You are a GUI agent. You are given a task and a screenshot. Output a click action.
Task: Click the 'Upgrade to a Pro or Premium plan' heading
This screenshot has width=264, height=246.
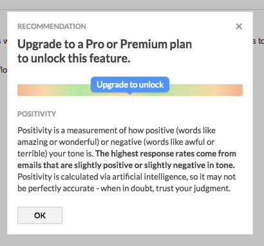105,44
